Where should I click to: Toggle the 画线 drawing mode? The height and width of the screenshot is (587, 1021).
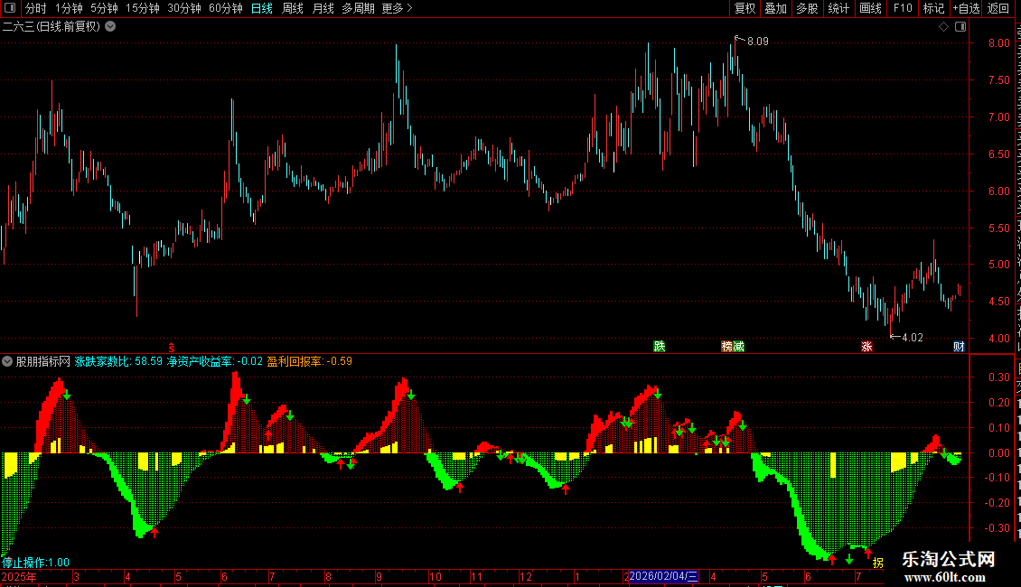click(871, 8)
